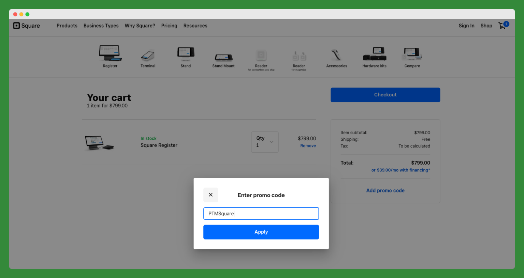Open the Products menu
The height and width of the screenshot is (278, 524).
point(67,26)
